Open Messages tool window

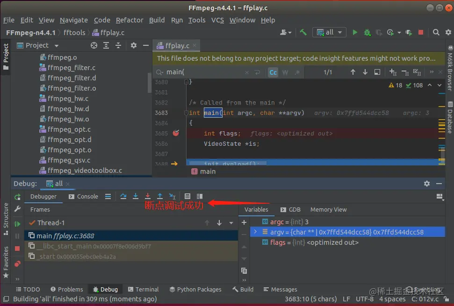[280, 289]
